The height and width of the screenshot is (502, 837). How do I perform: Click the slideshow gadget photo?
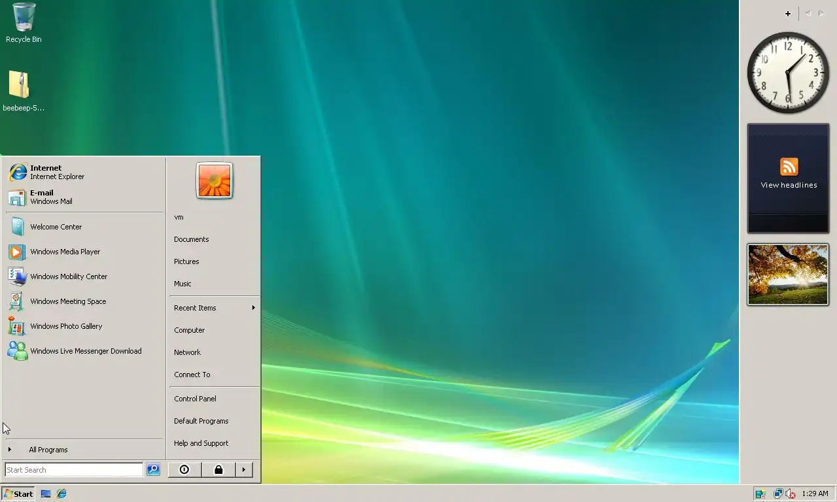(788, 275)
